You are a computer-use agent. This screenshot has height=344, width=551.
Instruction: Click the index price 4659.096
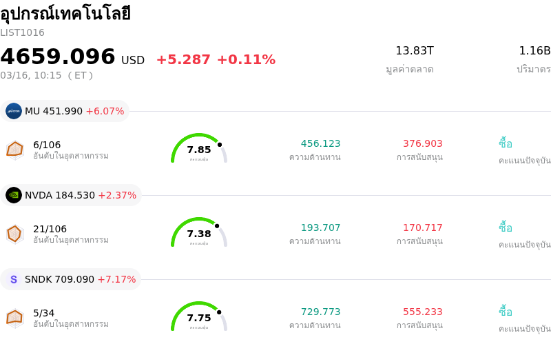pyautogui.click(x=58, y=57)
